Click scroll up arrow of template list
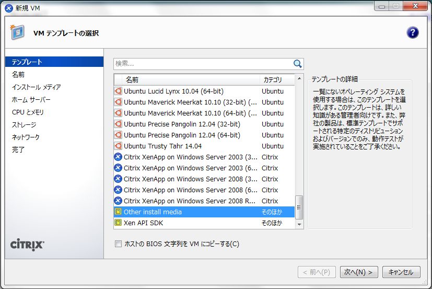 [299, 78]
